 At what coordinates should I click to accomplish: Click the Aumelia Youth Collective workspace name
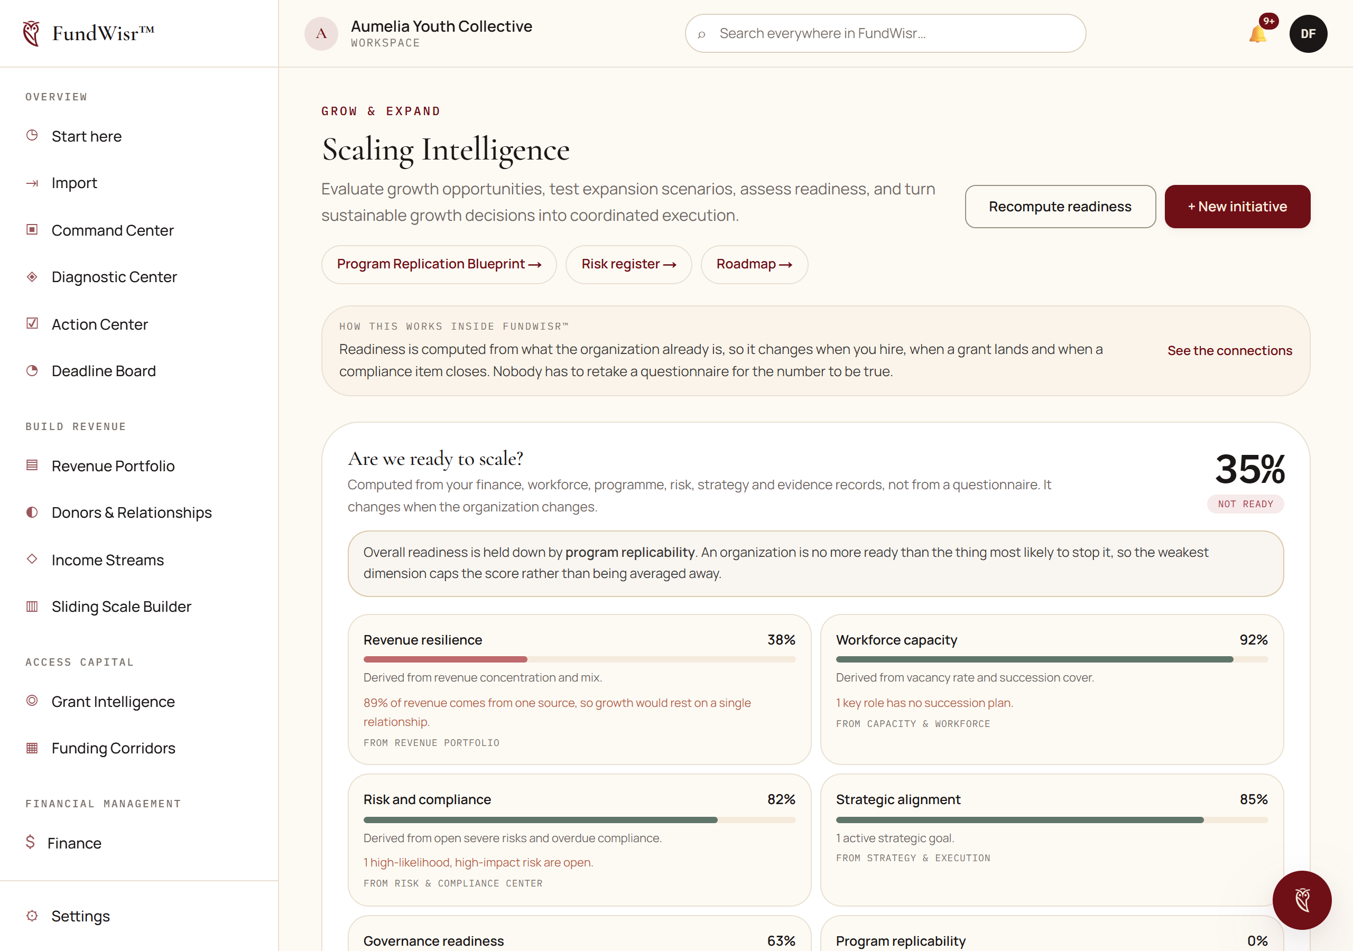441,26
